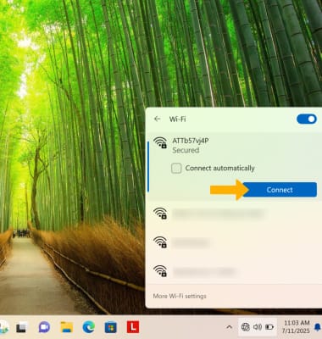Viewport: 322px width, 339px height.
Task: Open More Wi-Fi settings link
Action: 180,296
